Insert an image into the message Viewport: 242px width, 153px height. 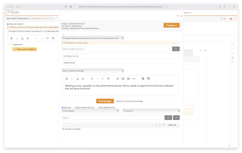pyautogui.click(x=123, y=79)
